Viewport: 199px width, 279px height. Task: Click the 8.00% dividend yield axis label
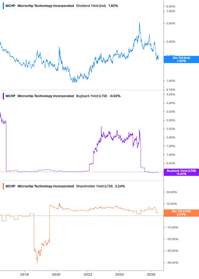pyautogui.click(x=171, y=7)
